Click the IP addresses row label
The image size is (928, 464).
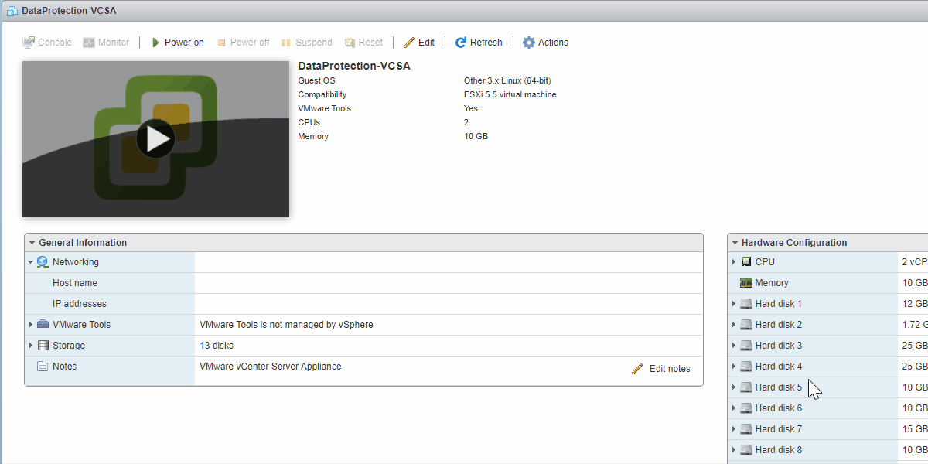click(x=80, y=304)
